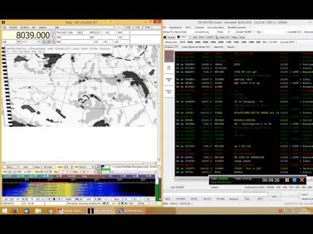This screenshot has height=234, width=313.
Task: Launch Firefox from the taskbar
Action: click(15, 211)
